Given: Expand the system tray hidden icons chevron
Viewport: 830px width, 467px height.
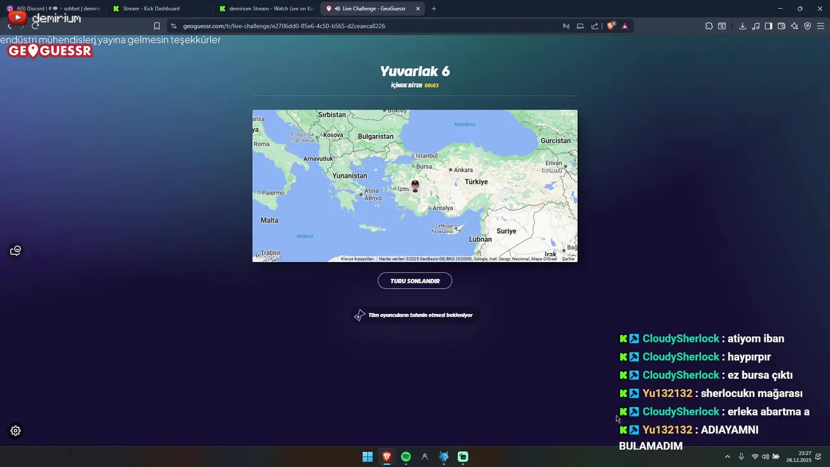Looking at the screenshot, I should coord(727,457).
